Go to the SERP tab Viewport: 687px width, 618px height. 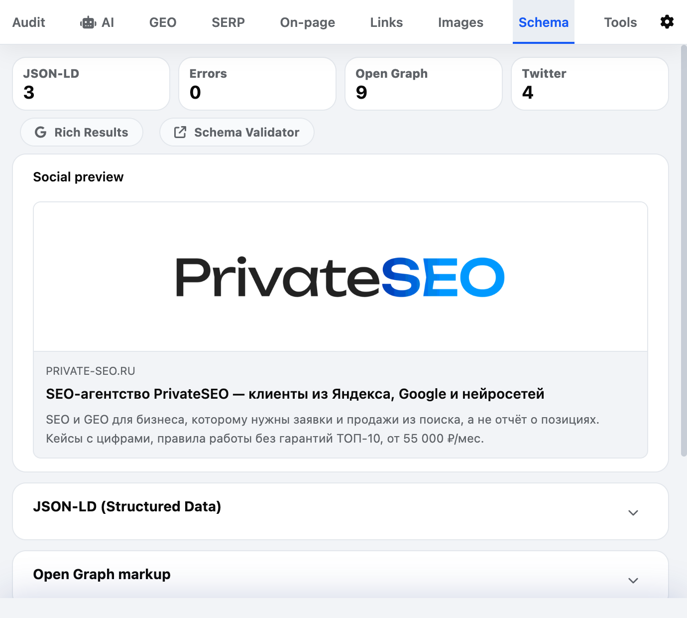(228, 22)
